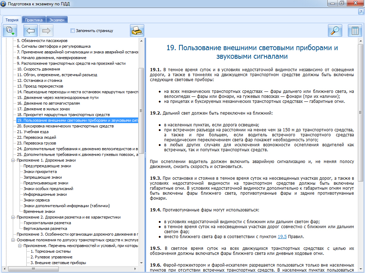
Task: Collapse 'Основные положения по допуску' node
Action: pos(13,240)
